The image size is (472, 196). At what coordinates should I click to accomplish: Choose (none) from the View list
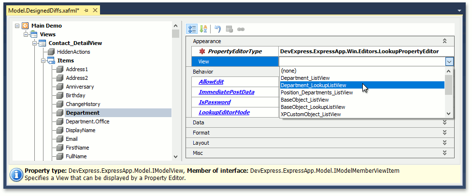(362, 71)
